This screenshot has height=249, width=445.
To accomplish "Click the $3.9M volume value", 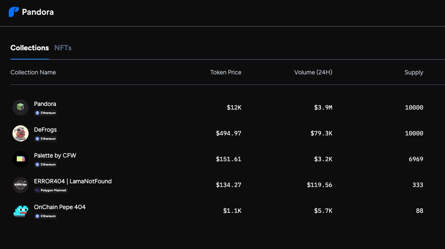I will tap(323, 108).
